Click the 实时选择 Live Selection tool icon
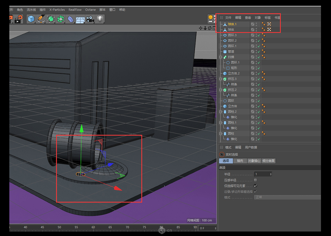Screen dimensions: 331x236 click(221, 154)
